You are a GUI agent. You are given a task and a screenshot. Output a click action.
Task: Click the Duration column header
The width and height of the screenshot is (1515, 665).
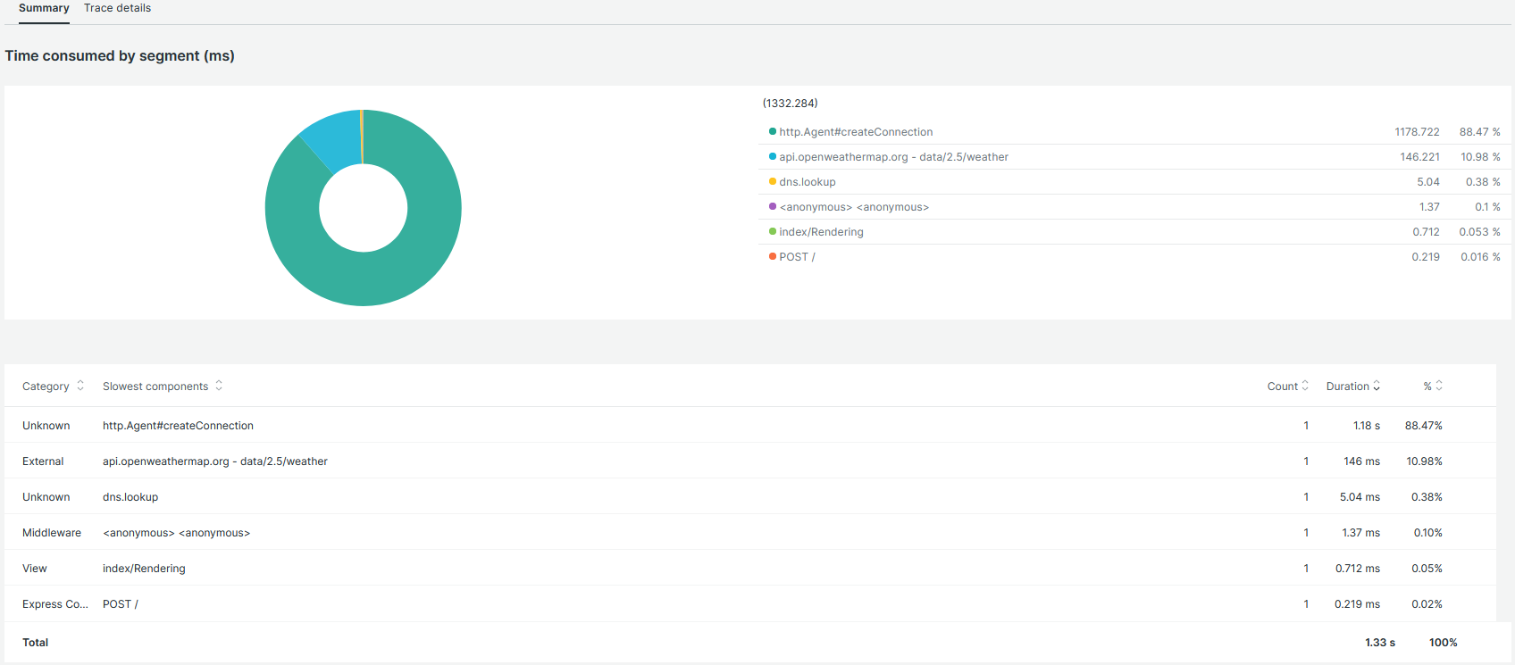point(1347,387)
